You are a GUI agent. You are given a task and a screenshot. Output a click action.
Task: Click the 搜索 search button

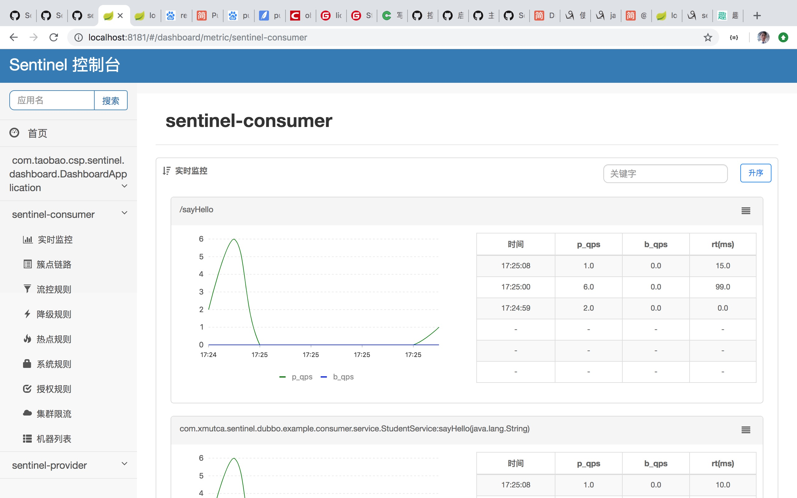point(111,101)
